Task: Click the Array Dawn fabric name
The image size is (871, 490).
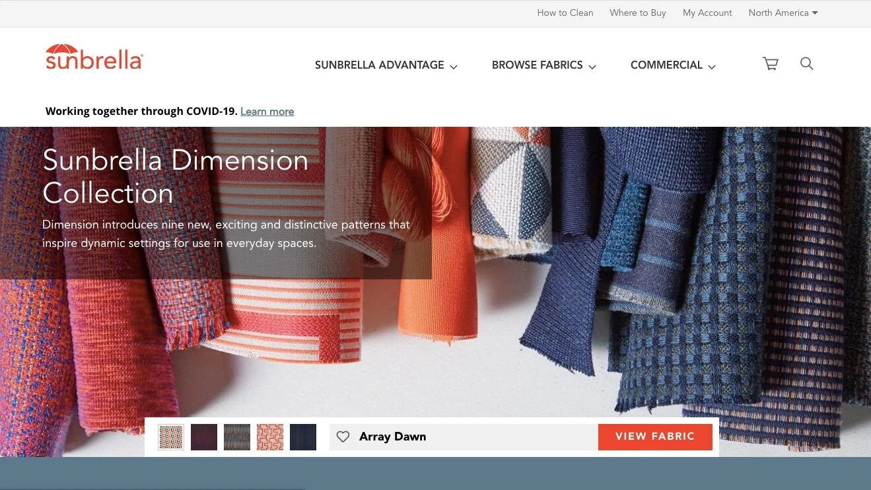Action: [392, 437]
